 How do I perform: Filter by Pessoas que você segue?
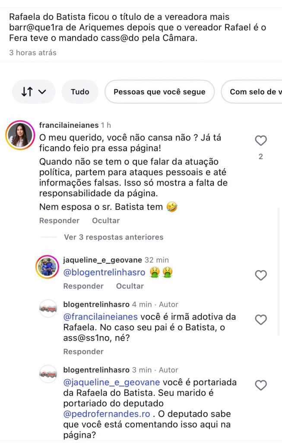point(159,92)
